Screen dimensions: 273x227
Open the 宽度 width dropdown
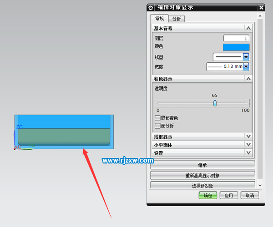click(x=246, y=66)
